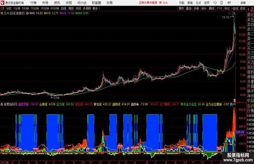Screen dimensions: 254x164
Task: Click the L R icon in right panel
Action: [x=251, y=9]
